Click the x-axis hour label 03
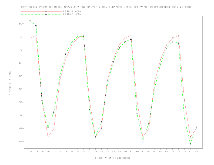 [36, 152]
